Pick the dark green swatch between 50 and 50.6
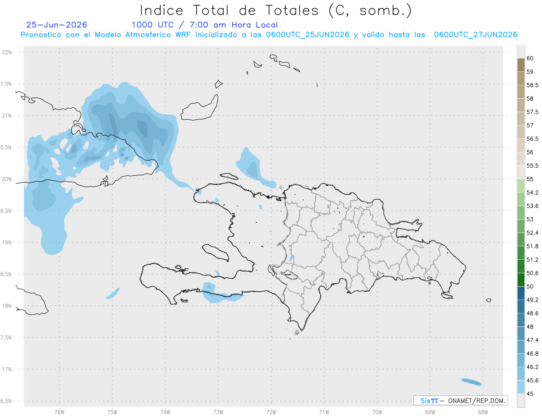 [x=521, y=280]
